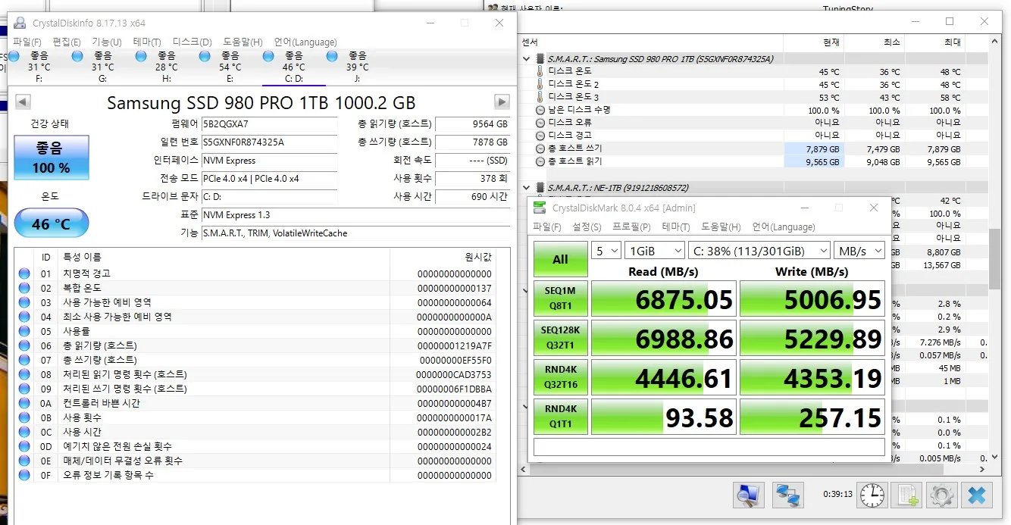
Task: Select drive H: status icon in CrystalDiskInfo
Action: coord(141,56)
